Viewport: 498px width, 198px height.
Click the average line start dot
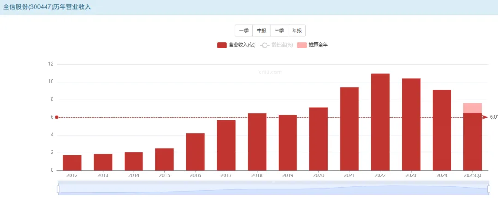(x=57, y=117)
